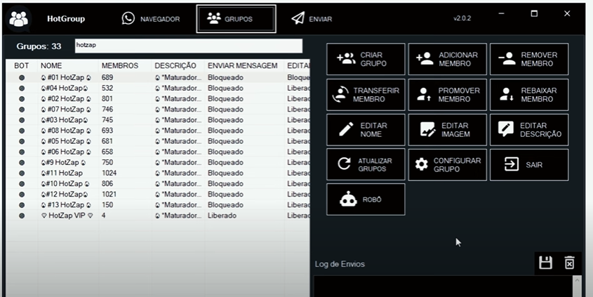Select the #03 HotZap group name
The height and width of the screenshot is (297, 593).
tap(65, 120)
